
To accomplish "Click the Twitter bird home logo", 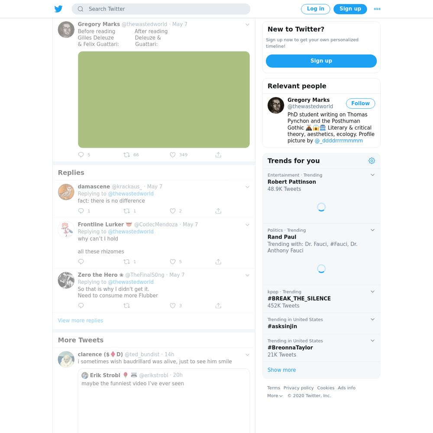I will pos(58,9).
